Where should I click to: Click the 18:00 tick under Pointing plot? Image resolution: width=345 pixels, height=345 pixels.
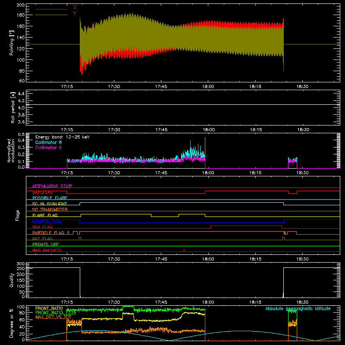[x=208, y=87]
